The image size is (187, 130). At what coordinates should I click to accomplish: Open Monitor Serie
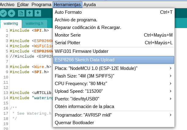click(x=113, y=35)
